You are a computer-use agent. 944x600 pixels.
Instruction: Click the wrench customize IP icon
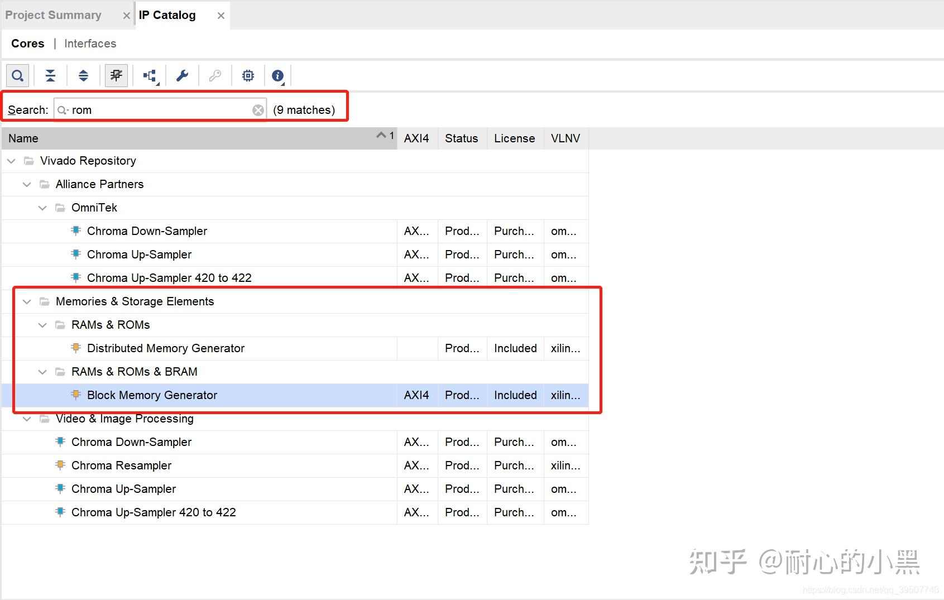(182, 75)
